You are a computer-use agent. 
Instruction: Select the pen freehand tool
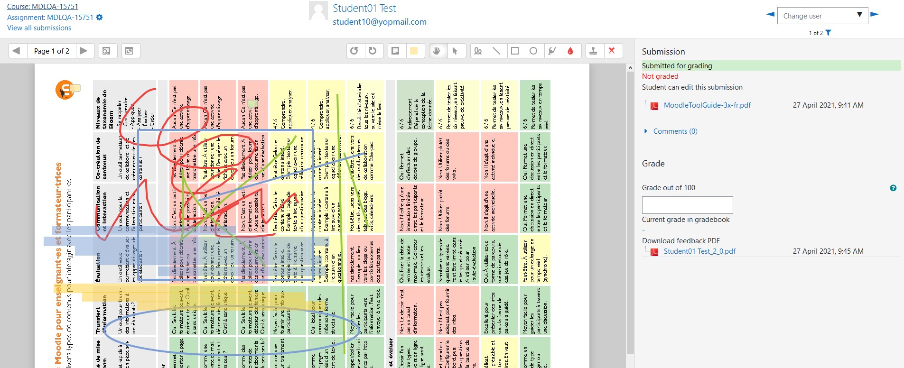tap(478, 51)
